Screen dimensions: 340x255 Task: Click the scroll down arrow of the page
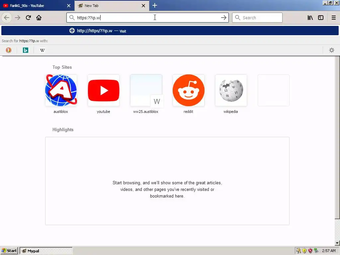[337, 243]
